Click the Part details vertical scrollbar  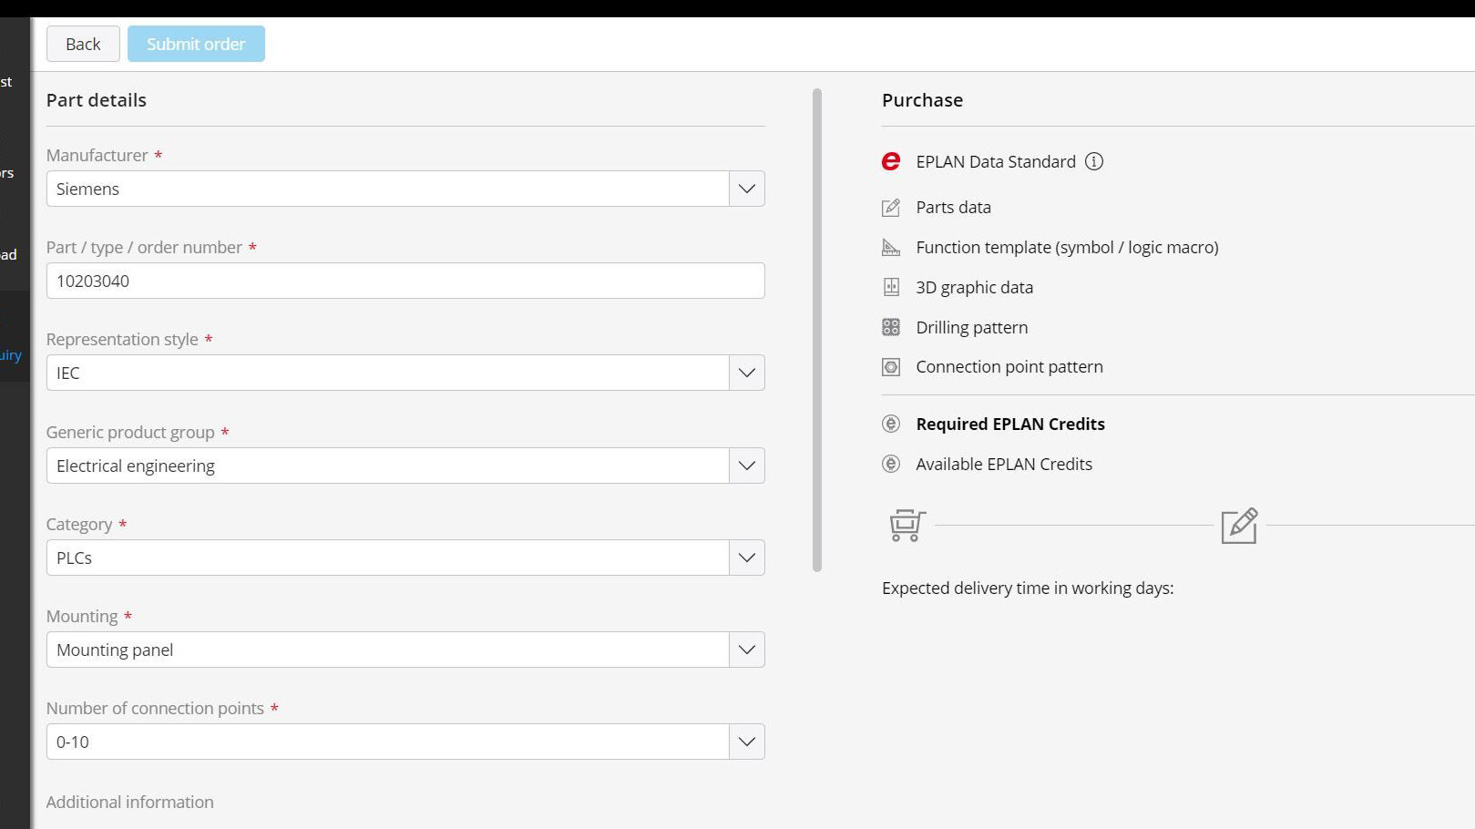pyautogui.click(x=817, y=330)
